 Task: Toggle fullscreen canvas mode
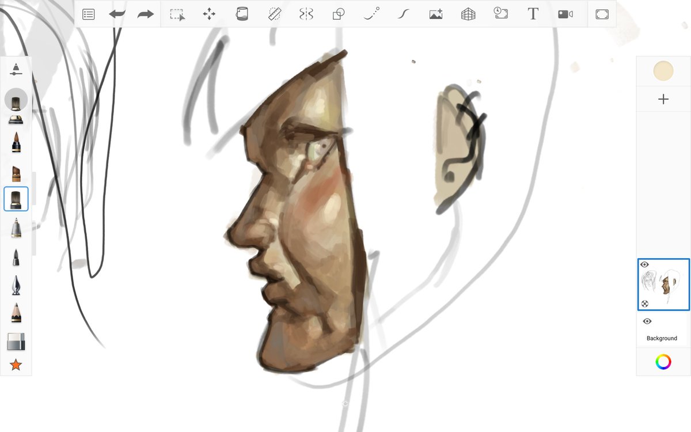pyautogui.click(x=602, y=14)
